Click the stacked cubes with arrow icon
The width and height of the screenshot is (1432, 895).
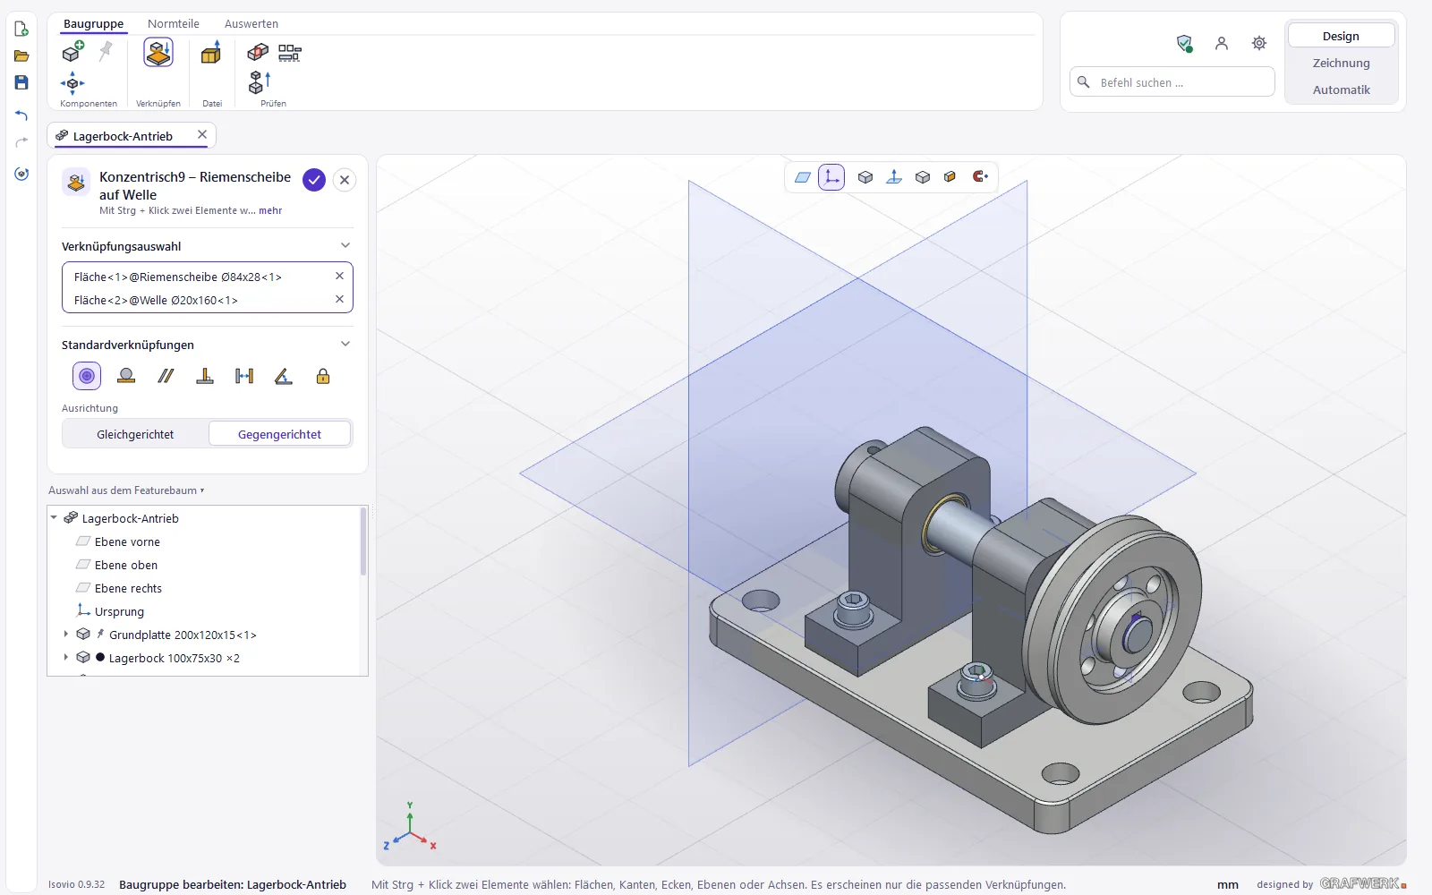260,82
